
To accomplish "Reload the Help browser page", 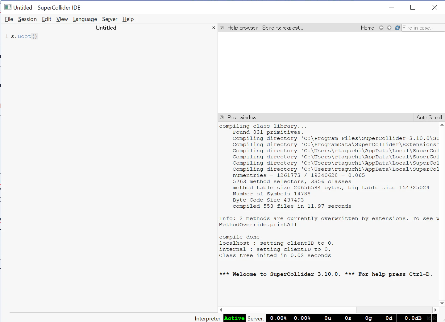I will click(x=397, y=28).
